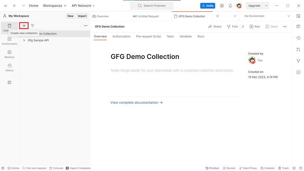Go forward with the right arrow
The width and height of the screenshot is (304, 171).
pyautogui.click(x=23, y=6)
